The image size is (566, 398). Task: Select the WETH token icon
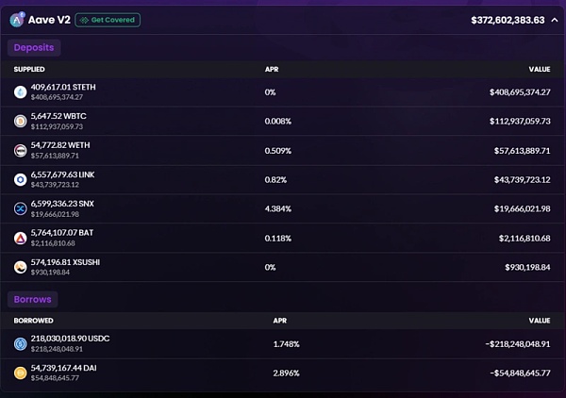click(x=21, y=150)
